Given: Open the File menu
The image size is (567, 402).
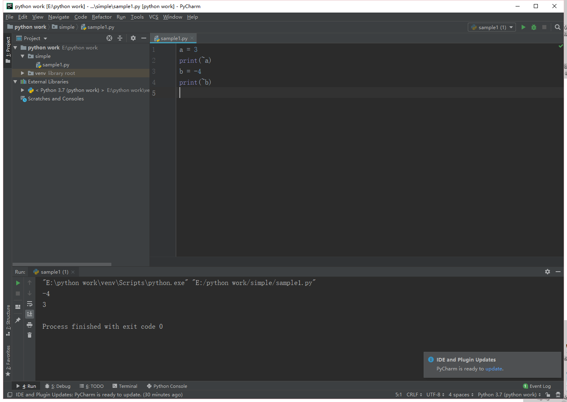Looking at the screenshot, I should 10,17.
